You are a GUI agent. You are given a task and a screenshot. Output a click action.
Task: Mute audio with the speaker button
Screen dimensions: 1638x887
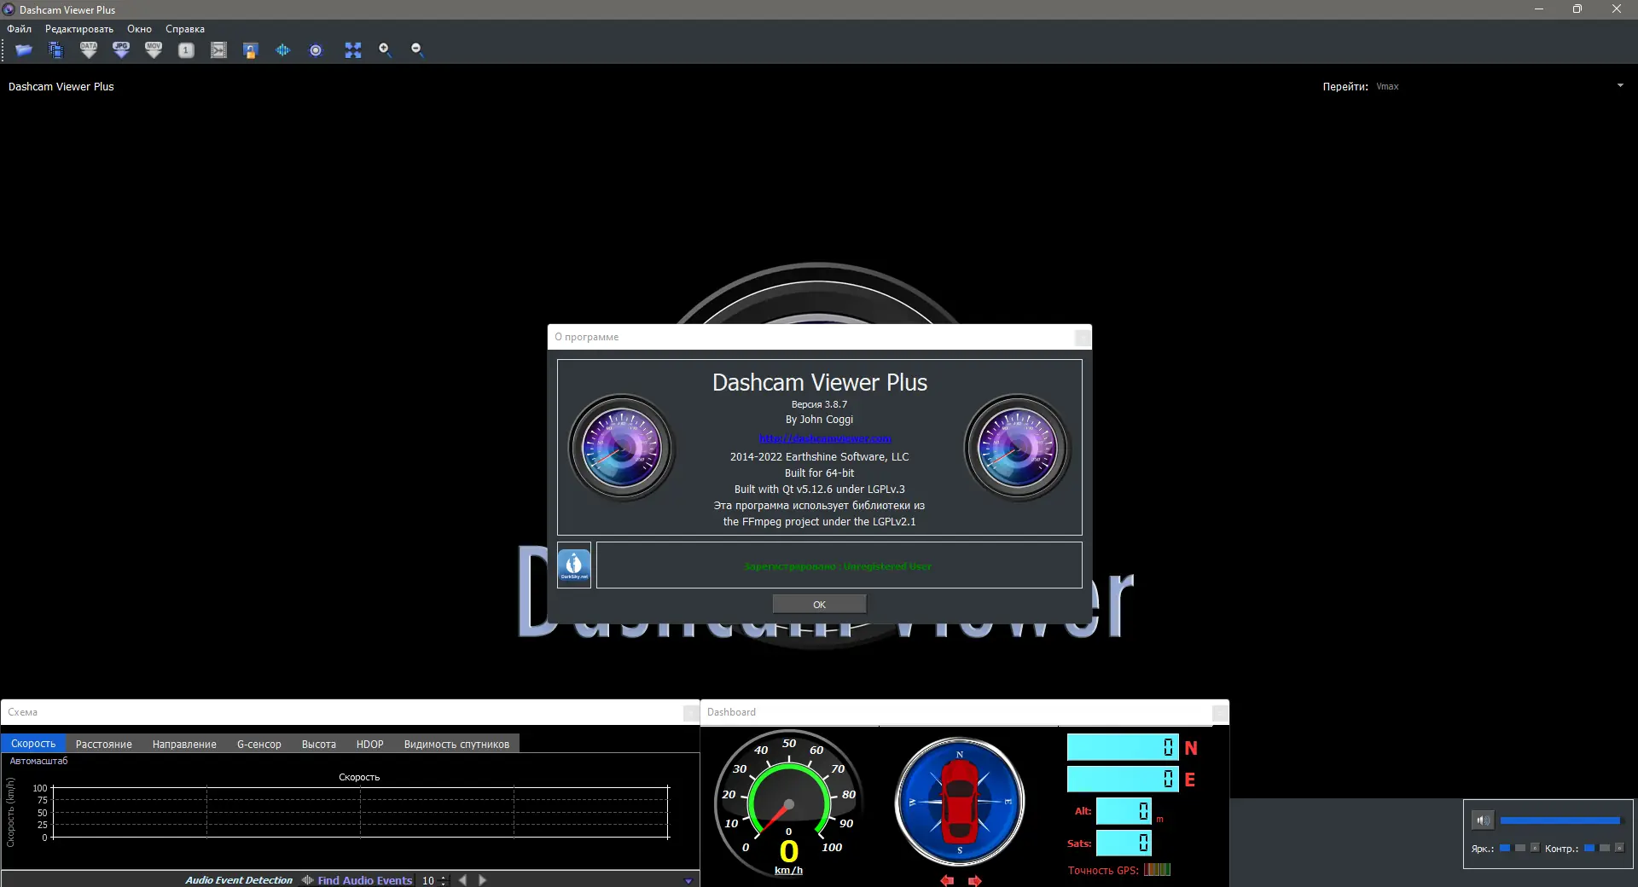(1483, 820)
